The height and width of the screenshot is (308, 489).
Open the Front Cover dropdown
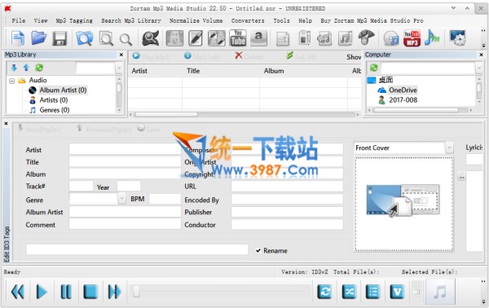(449, 147)
